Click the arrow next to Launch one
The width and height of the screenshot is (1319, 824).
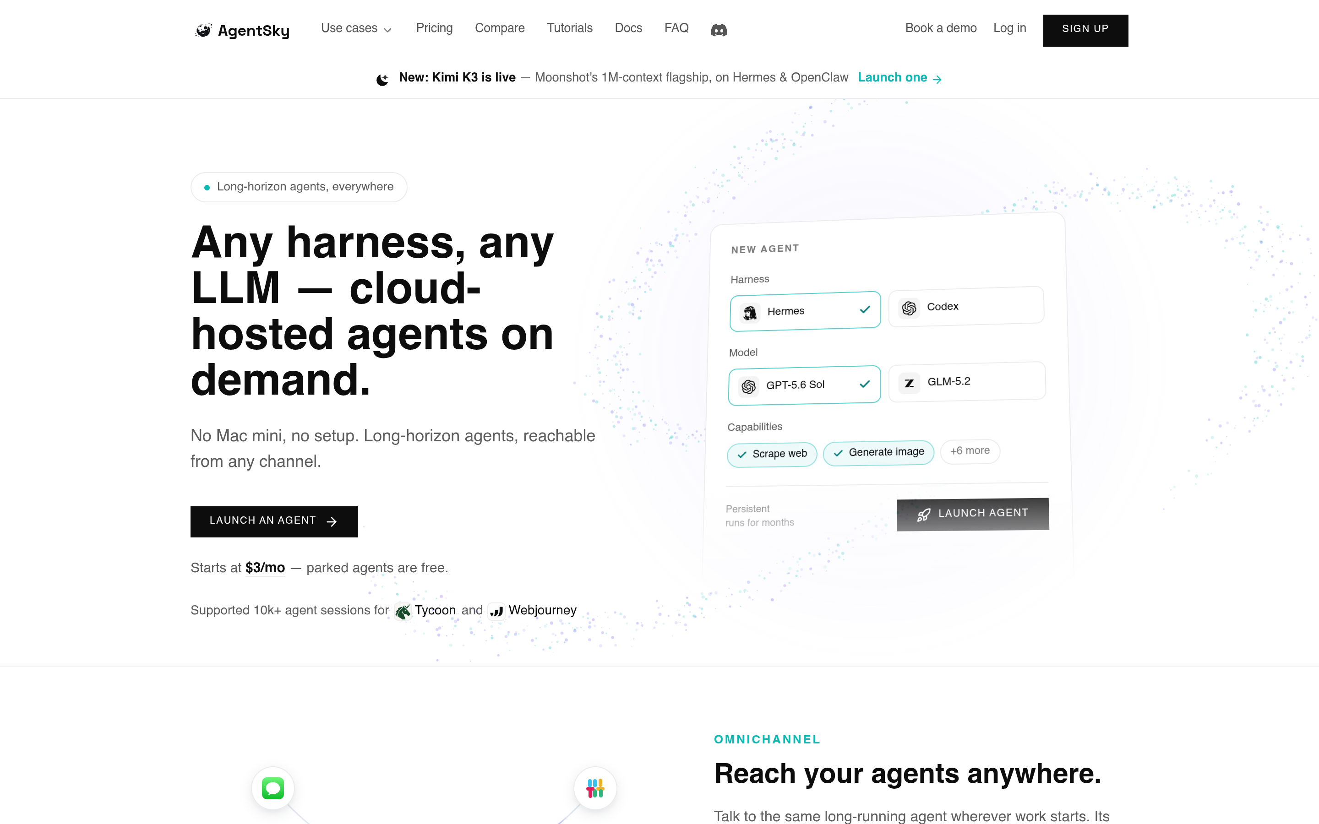click(x=937, y=80)
